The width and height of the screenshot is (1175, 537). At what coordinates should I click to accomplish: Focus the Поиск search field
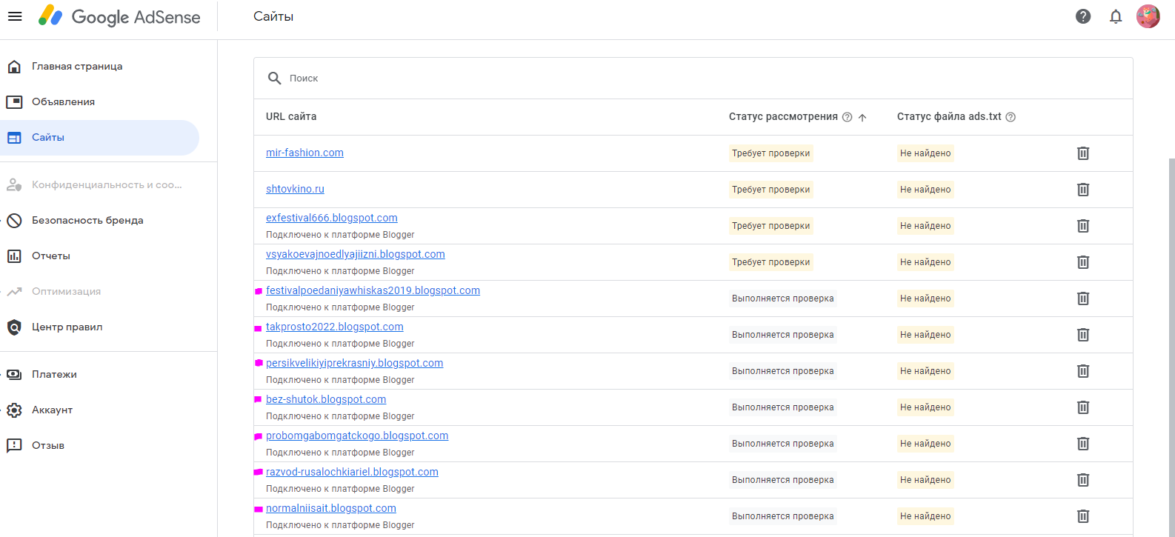click(x=693, y=78)
